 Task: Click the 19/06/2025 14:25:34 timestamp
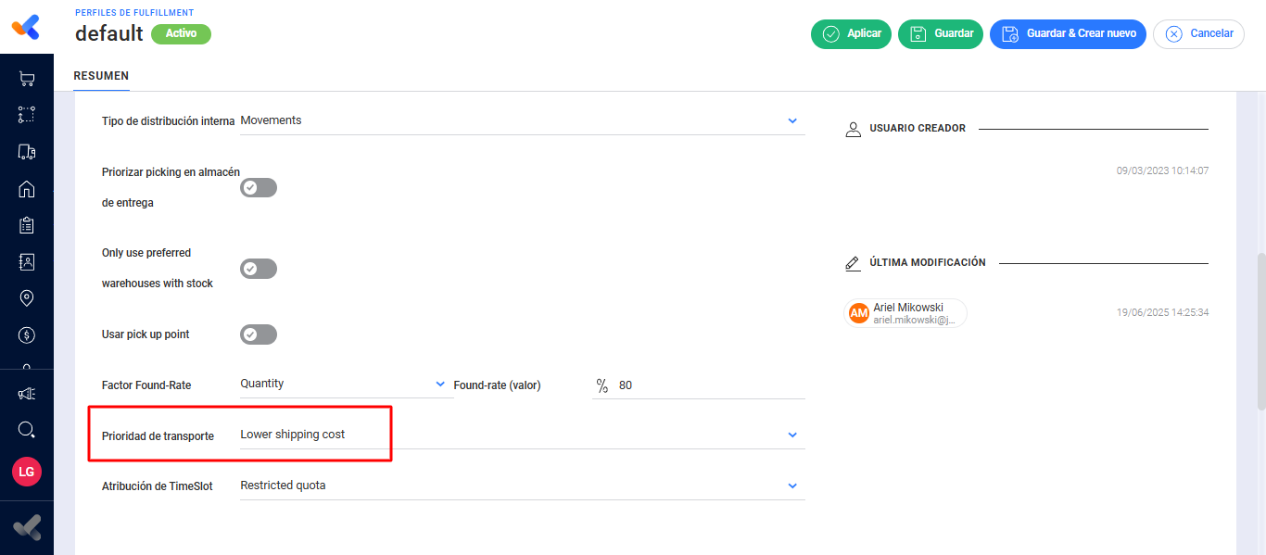(1162, 313)
